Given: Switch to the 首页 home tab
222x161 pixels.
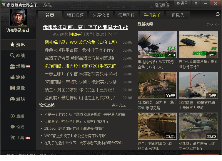Looking at the screenshot, I should [50, 15].
